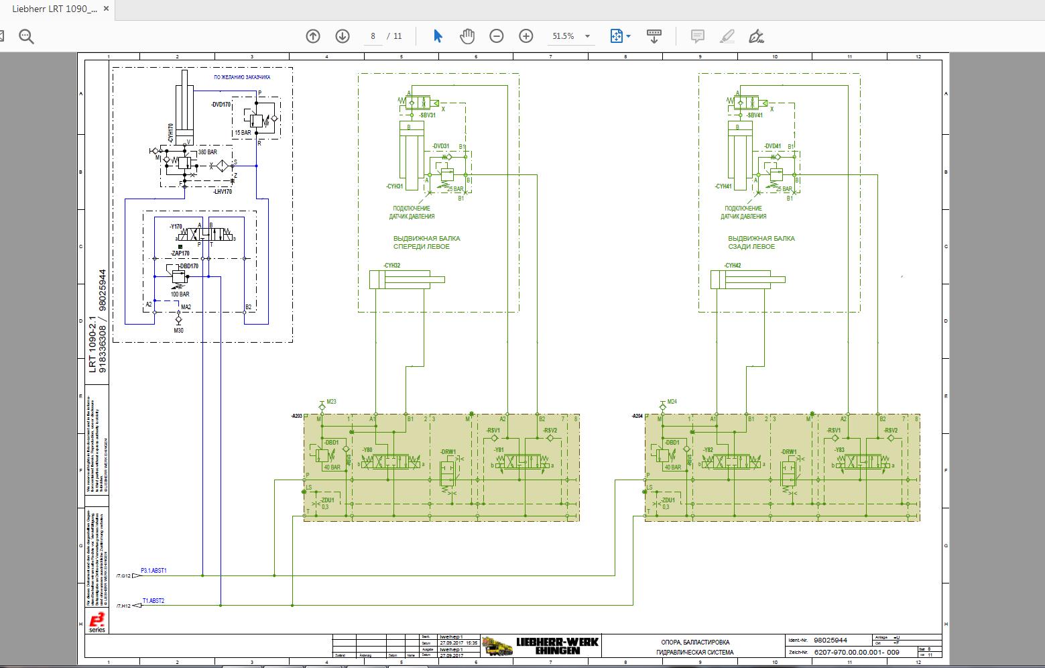The width and height of the screenshot is (1045, 668).
Task: Go to the previous page
Action: coord(312,36)
